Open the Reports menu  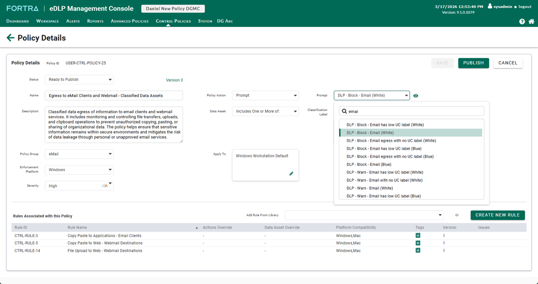click(x=95, y=21)
